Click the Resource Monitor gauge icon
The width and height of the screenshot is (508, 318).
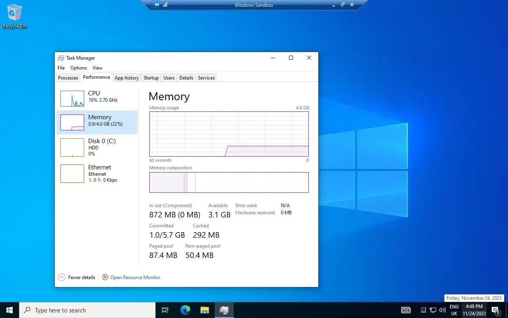pyautogui.click(x=105, y=277)
